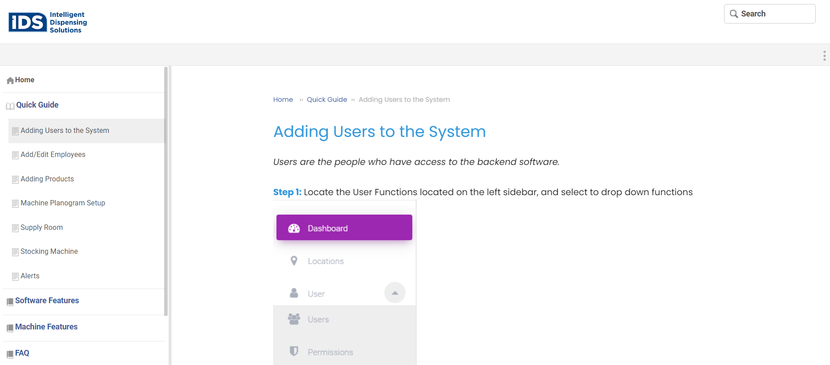This screenshot has width=830, height=365.
Task: Click the Dashboard gauge icon in the Step 1 image
Action: pyautogui.click(x=294, y=229)
